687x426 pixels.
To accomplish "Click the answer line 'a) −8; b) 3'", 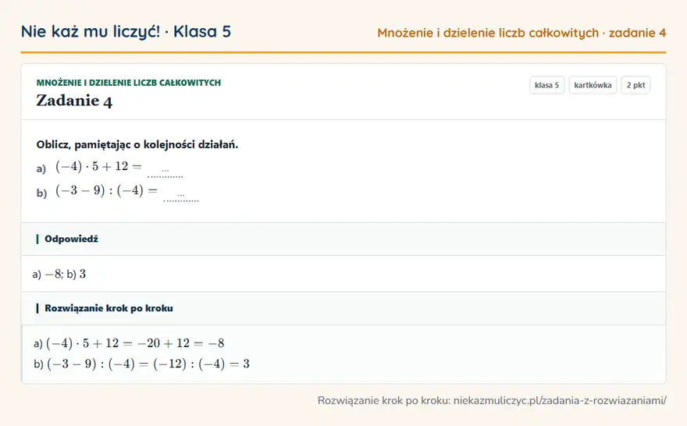I will pyautogui.click(x=59, y=274).
